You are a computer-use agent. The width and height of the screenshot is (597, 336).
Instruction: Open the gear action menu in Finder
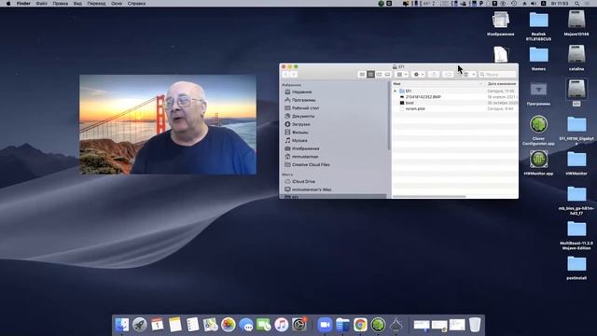pos(419,75)
